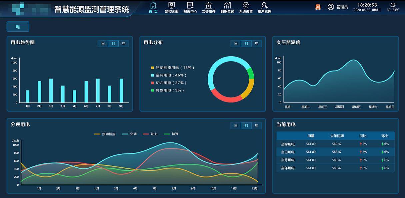This screenshot has width=405, height=198.
Task: Open the 数据查询 data query icon
Action: pos(228,7)
